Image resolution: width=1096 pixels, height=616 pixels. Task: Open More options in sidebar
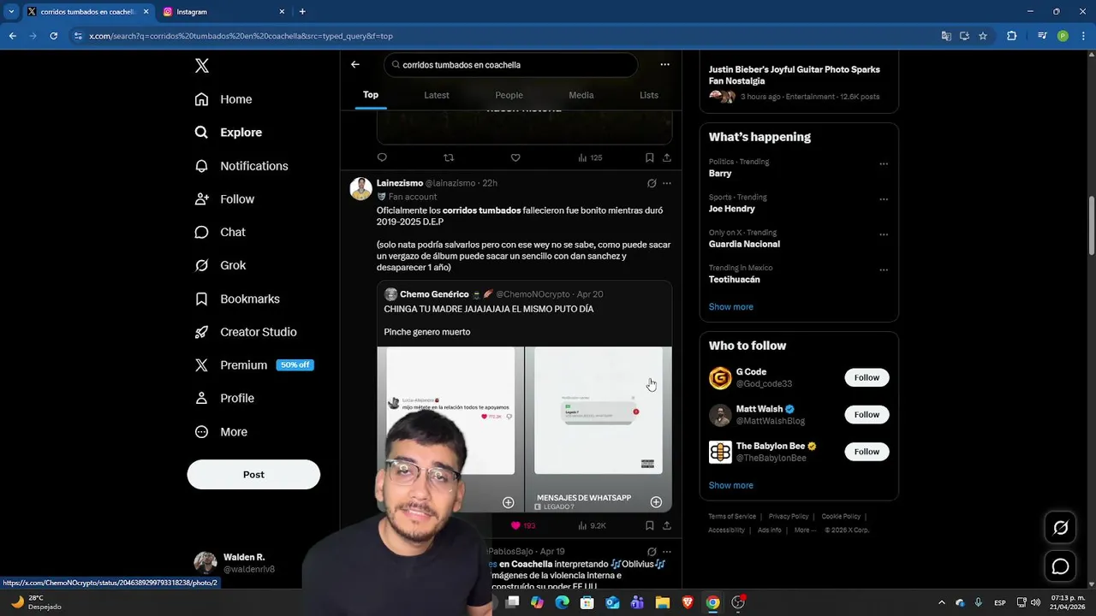[x=221, y=432]
